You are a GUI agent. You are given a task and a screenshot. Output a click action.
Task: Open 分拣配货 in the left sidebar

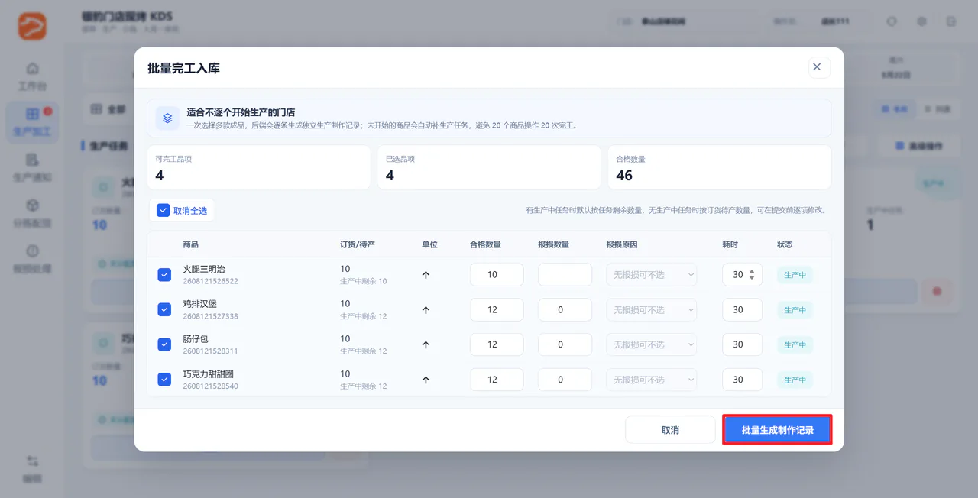(x=33, y=213)
